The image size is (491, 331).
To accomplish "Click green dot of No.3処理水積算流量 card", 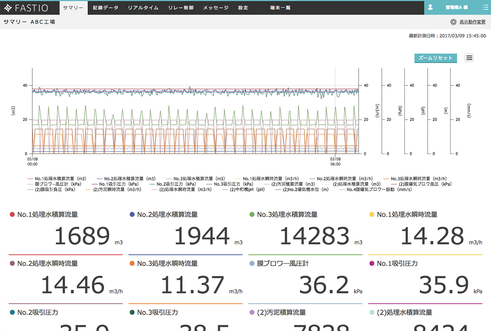I will pos(252,215).
